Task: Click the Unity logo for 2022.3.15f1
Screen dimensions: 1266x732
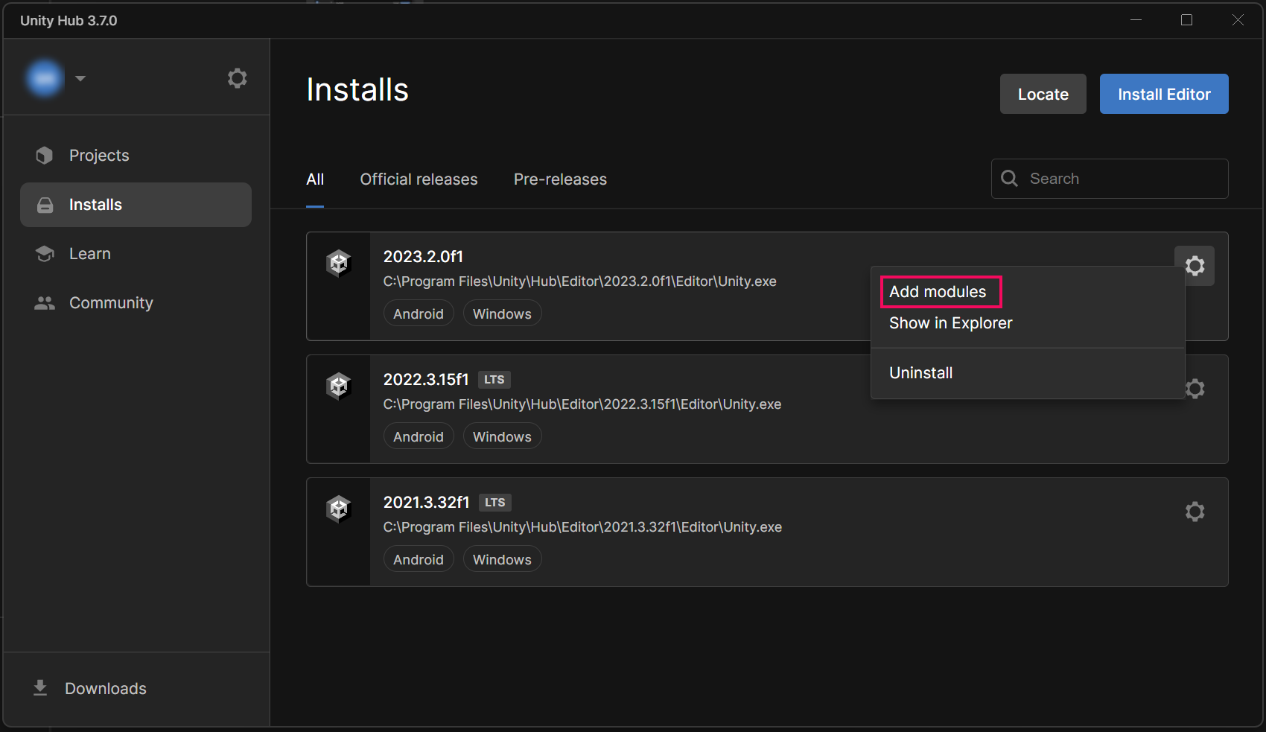Action: [x=339, y=386]
